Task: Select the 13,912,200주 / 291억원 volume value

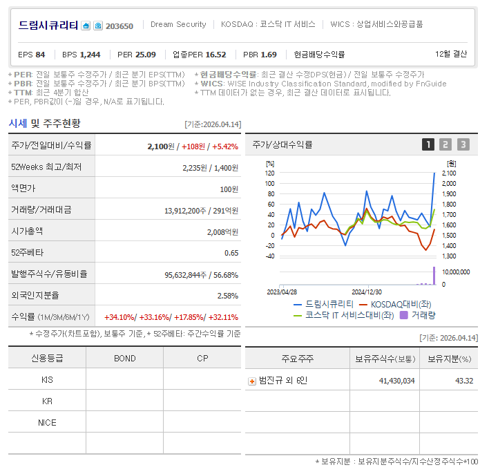Action: (201, 211)
